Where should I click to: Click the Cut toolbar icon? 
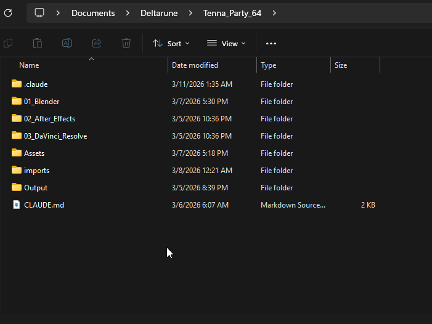[x=8, y=43]
